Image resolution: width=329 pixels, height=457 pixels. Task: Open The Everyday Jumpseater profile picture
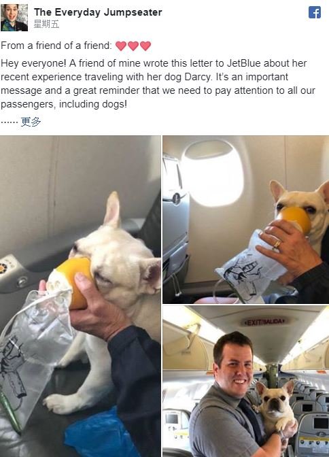click(x=14, y=18)
